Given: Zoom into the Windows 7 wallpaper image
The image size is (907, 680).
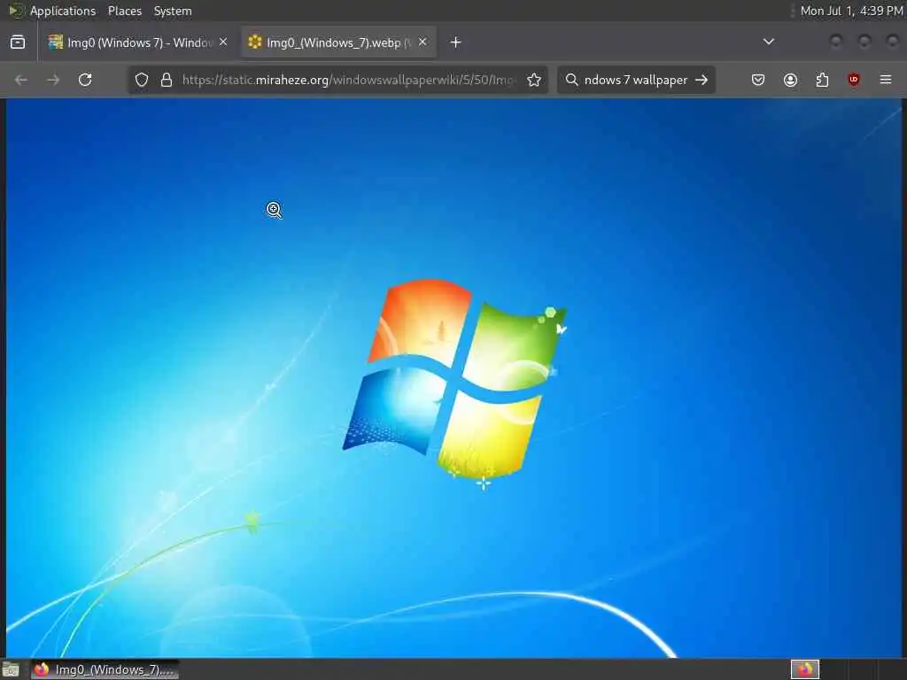Looking at the screenshot, I should click(454, 377).
